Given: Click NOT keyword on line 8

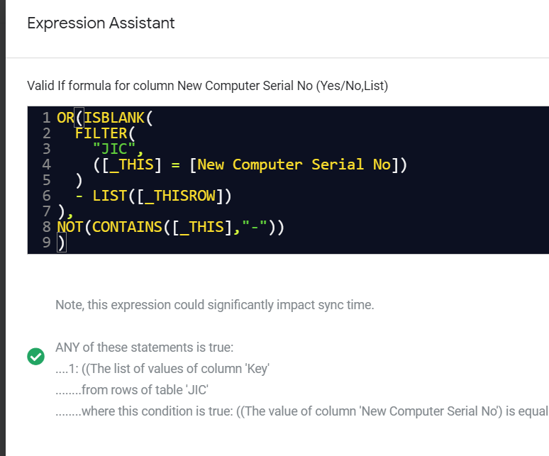Looking at the screenshot, I should pos(70,227).
